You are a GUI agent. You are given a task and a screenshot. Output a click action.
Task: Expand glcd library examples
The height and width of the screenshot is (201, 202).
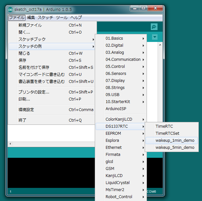pyautogui.click(x=121, y=162)
